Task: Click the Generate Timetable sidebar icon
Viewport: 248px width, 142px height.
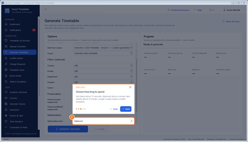Action: coord(6,52)
